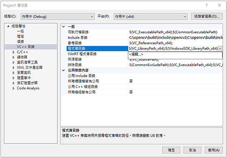Collapse the 公用專案內容 property group

coord(64,70)
